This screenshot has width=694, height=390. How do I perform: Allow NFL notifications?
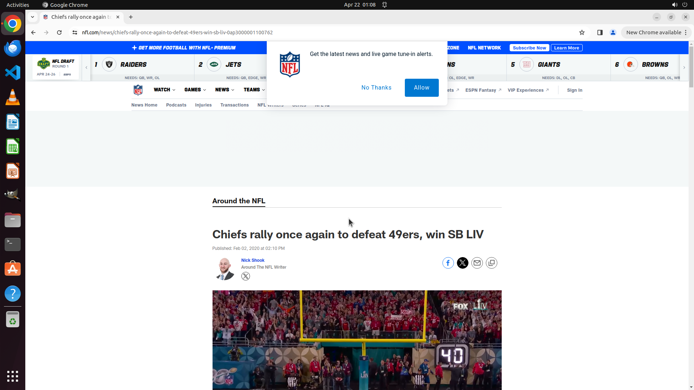(x=421, y=88)
